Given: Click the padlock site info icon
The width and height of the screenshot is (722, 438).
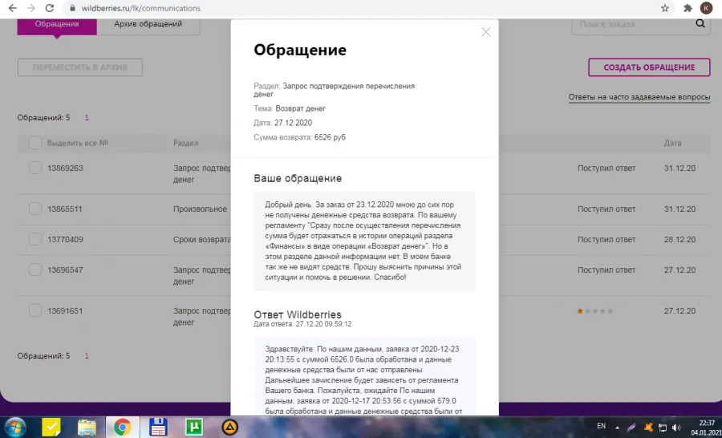Looking at the screenshot, I should tap(71, 8).
